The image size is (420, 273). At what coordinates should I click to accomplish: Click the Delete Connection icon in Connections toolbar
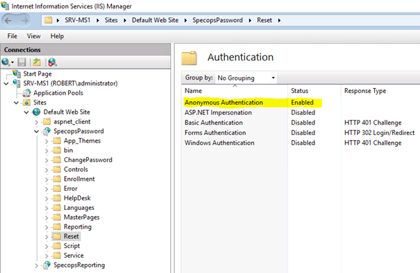click(x=52, y=62)
